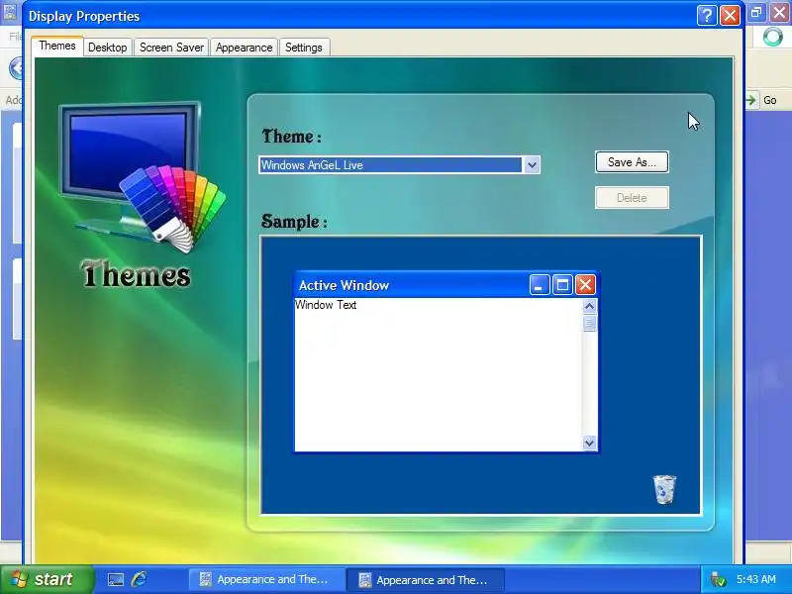Viewport: 792px width, 594px height.
Task: Click the Display Properties help question mark
Action: (x=707, y=16)
